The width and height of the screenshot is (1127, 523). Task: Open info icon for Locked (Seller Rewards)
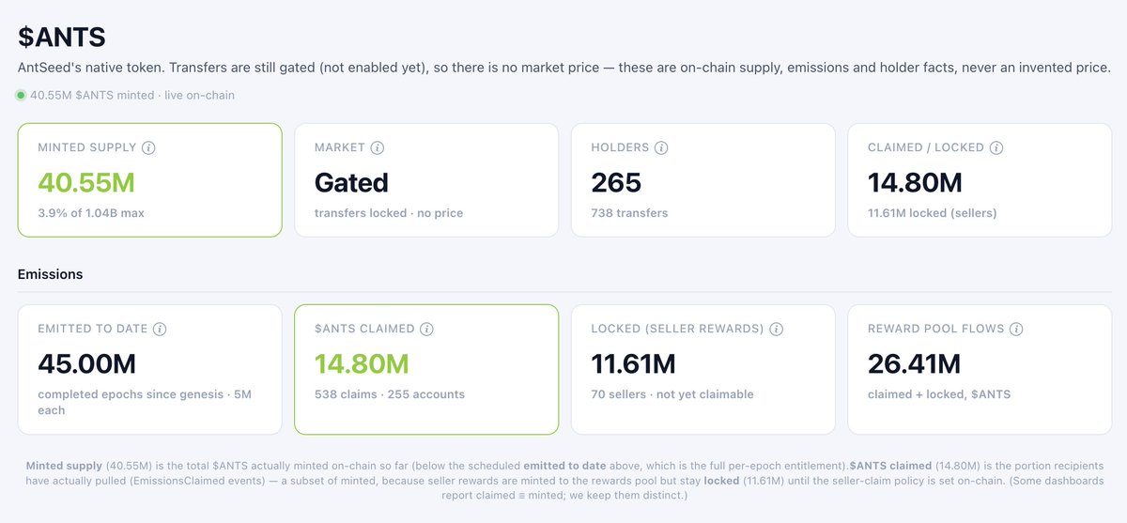pyautogui.click(x=776, y=330)
